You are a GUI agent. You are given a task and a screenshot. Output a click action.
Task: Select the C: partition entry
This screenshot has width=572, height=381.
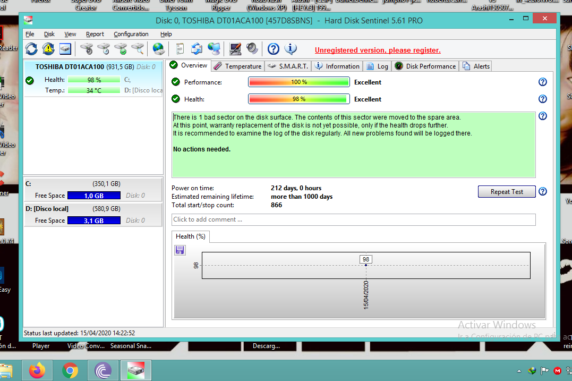[x=93, y=189]
